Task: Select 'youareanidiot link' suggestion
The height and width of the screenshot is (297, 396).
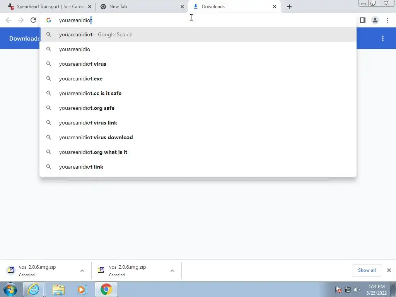Action: coord(198,167)
